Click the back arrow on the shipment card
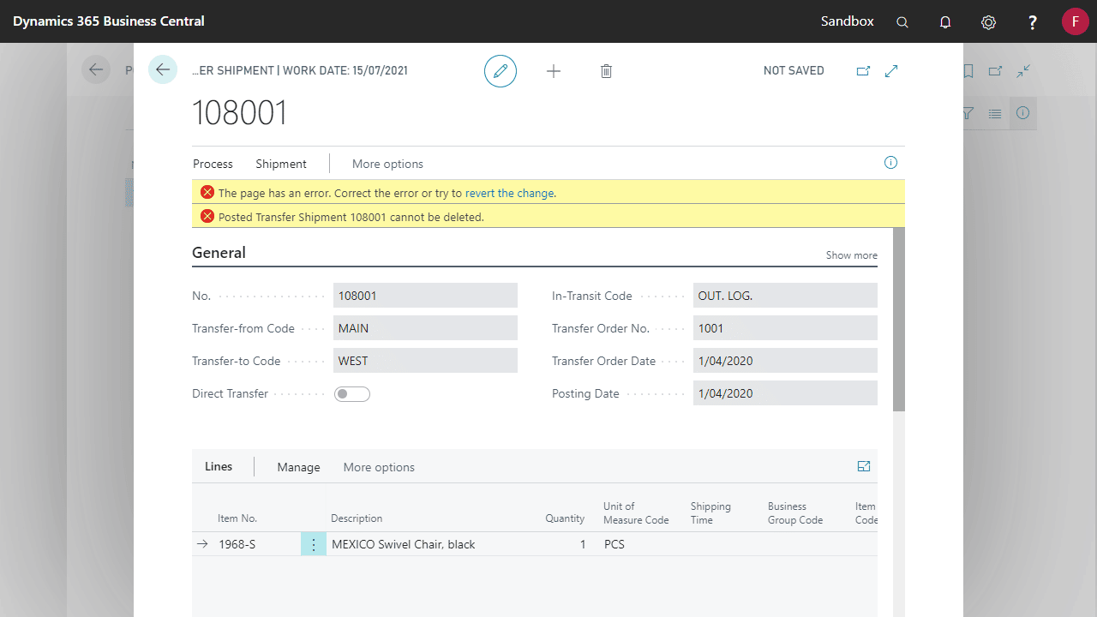1097x617 pixels. (163, 69)
